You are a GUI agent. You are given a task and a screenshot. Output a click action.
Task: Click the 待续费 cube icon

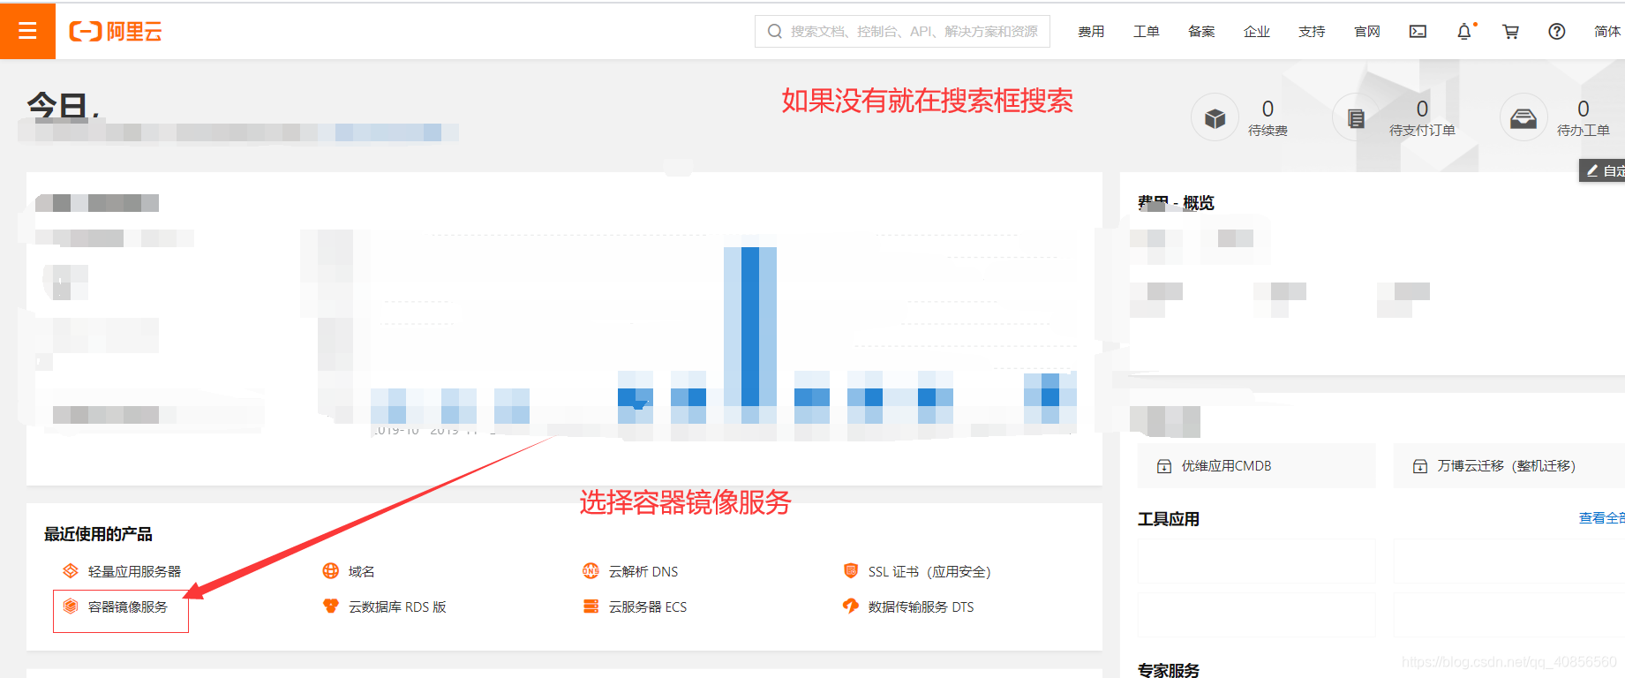click(x=1215, y=117)
